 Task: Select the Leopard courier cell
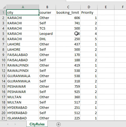[x=47, y=34]
